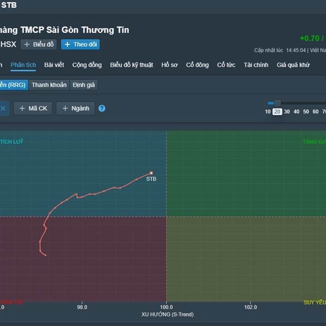Screen dimensions: 326x326
Task: Click the STB label on the chart
Action: coord(151,179)
